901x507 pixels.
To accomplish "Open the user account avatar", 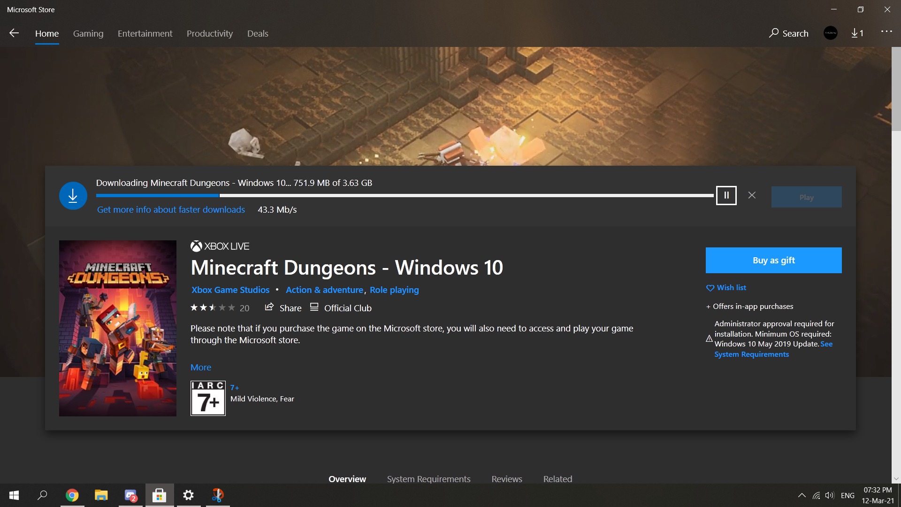I will tap(831, 33).
